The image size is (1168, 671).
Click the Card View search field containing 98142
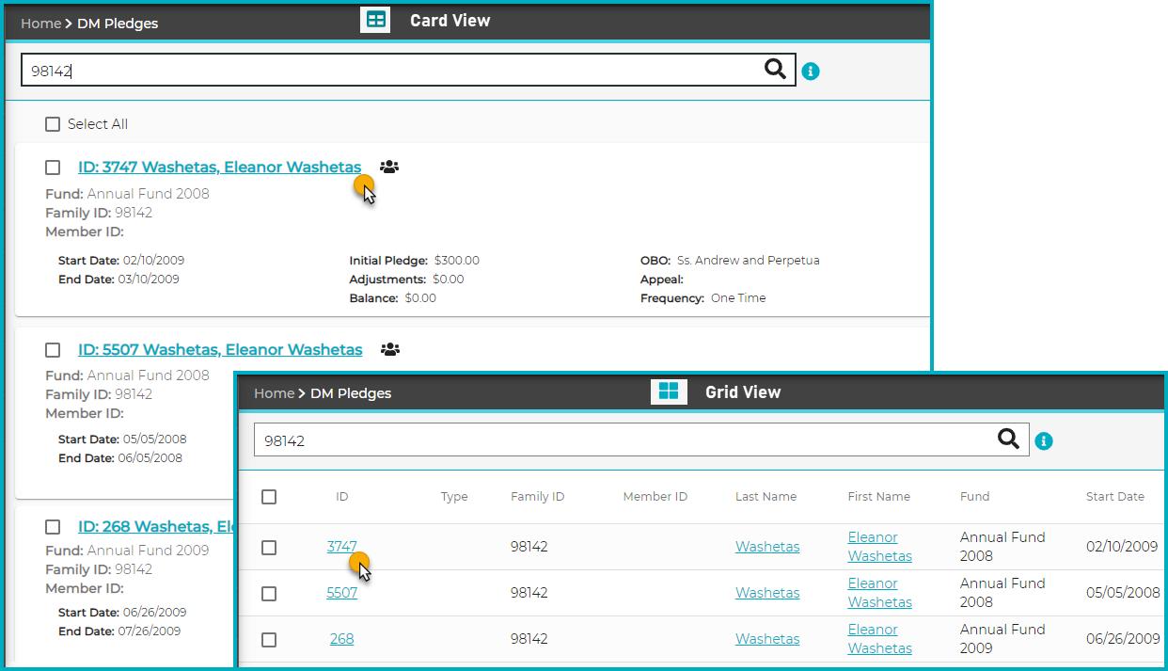pos(408,70)
